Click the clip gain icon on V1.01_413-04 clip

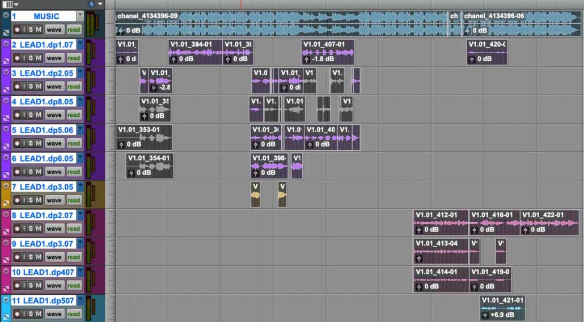coord(418,259)
